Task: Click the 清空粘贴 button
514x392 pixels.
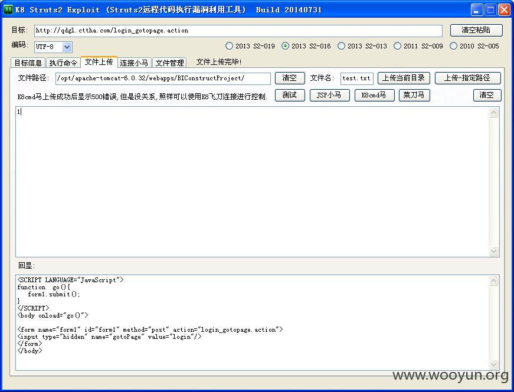Action: [x=476, y=30]
